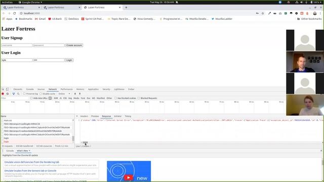
Task: Select the All filter button
Action: pyautogui.click(x=50, y=98)
